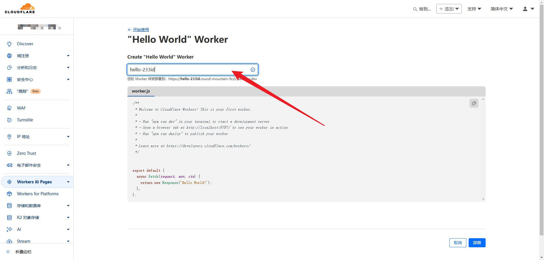This screenshot has width=544, height=260.
Task: Click the Cloudflare logo
Action: click(x=20, y=8)
